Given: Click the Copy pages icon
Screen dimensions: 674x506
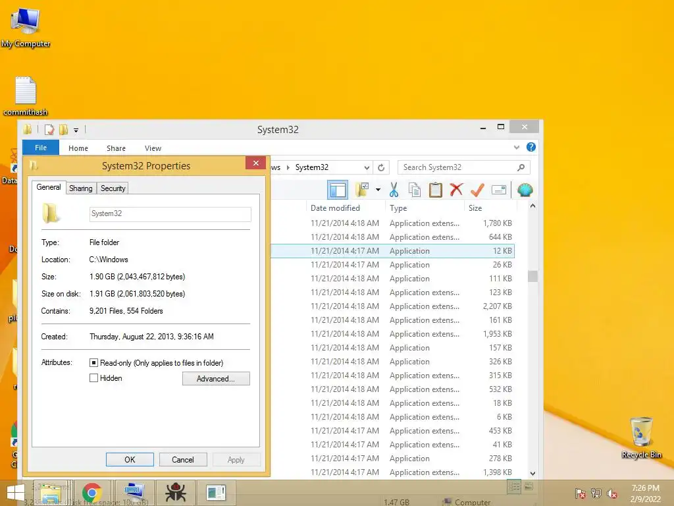Looking at the screenshot, I should pyautogui.click(x=415, y=190).
